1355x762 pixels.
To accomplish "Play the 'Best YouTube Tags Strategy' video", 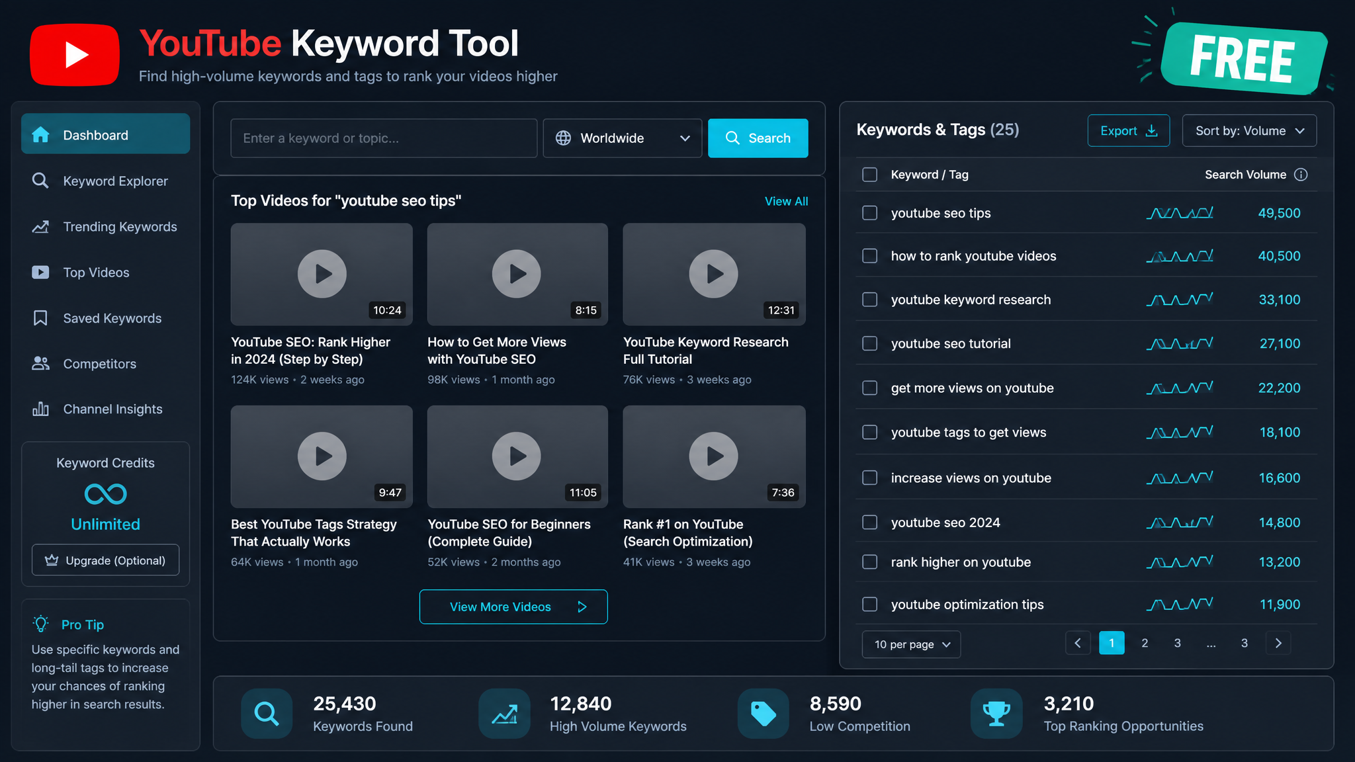I will tap(322, 456).
